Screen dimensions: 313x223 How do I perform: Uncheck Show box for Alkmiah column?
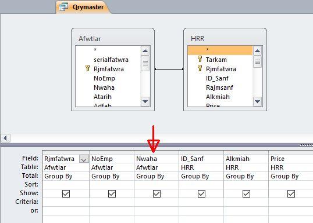(x=246, y=193)
